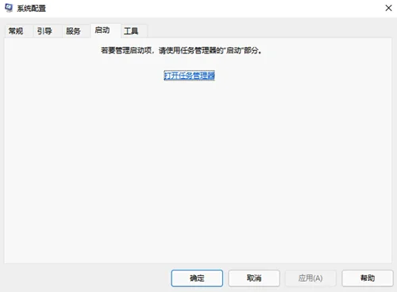Viewport: 397px width, 292px height.
Task: Show the services list via 服务 tab
Action: pyautogui.click(x=73, y=31)
